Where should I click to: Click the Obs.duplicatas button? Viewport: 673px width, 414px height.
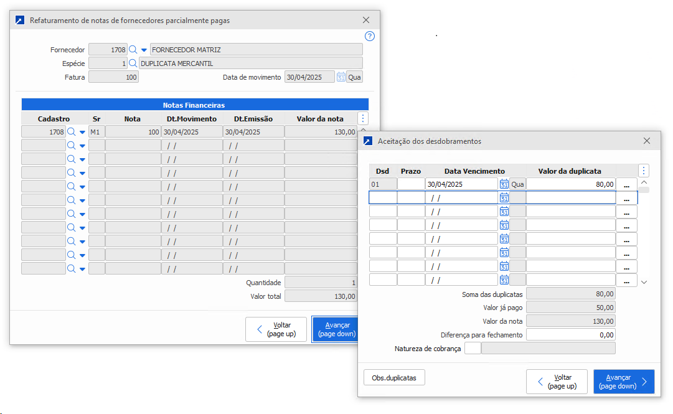pyautogui.click(x=393, y=377)
